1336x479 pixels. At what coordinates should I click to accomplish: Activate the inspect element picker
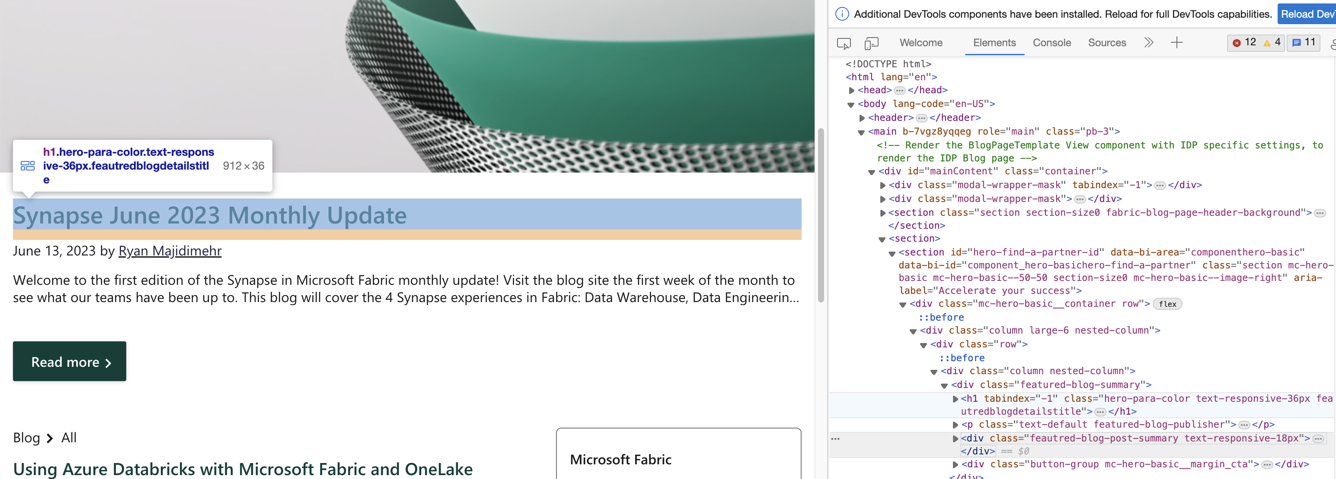844,44
